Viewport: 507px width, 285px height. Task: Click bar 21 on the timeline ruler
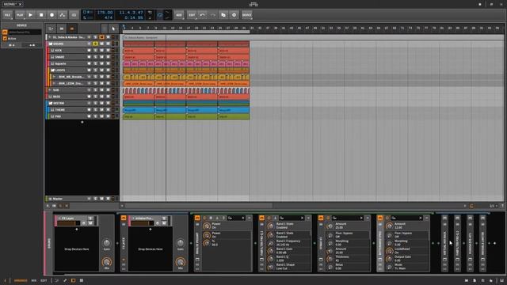pos(204,28)
